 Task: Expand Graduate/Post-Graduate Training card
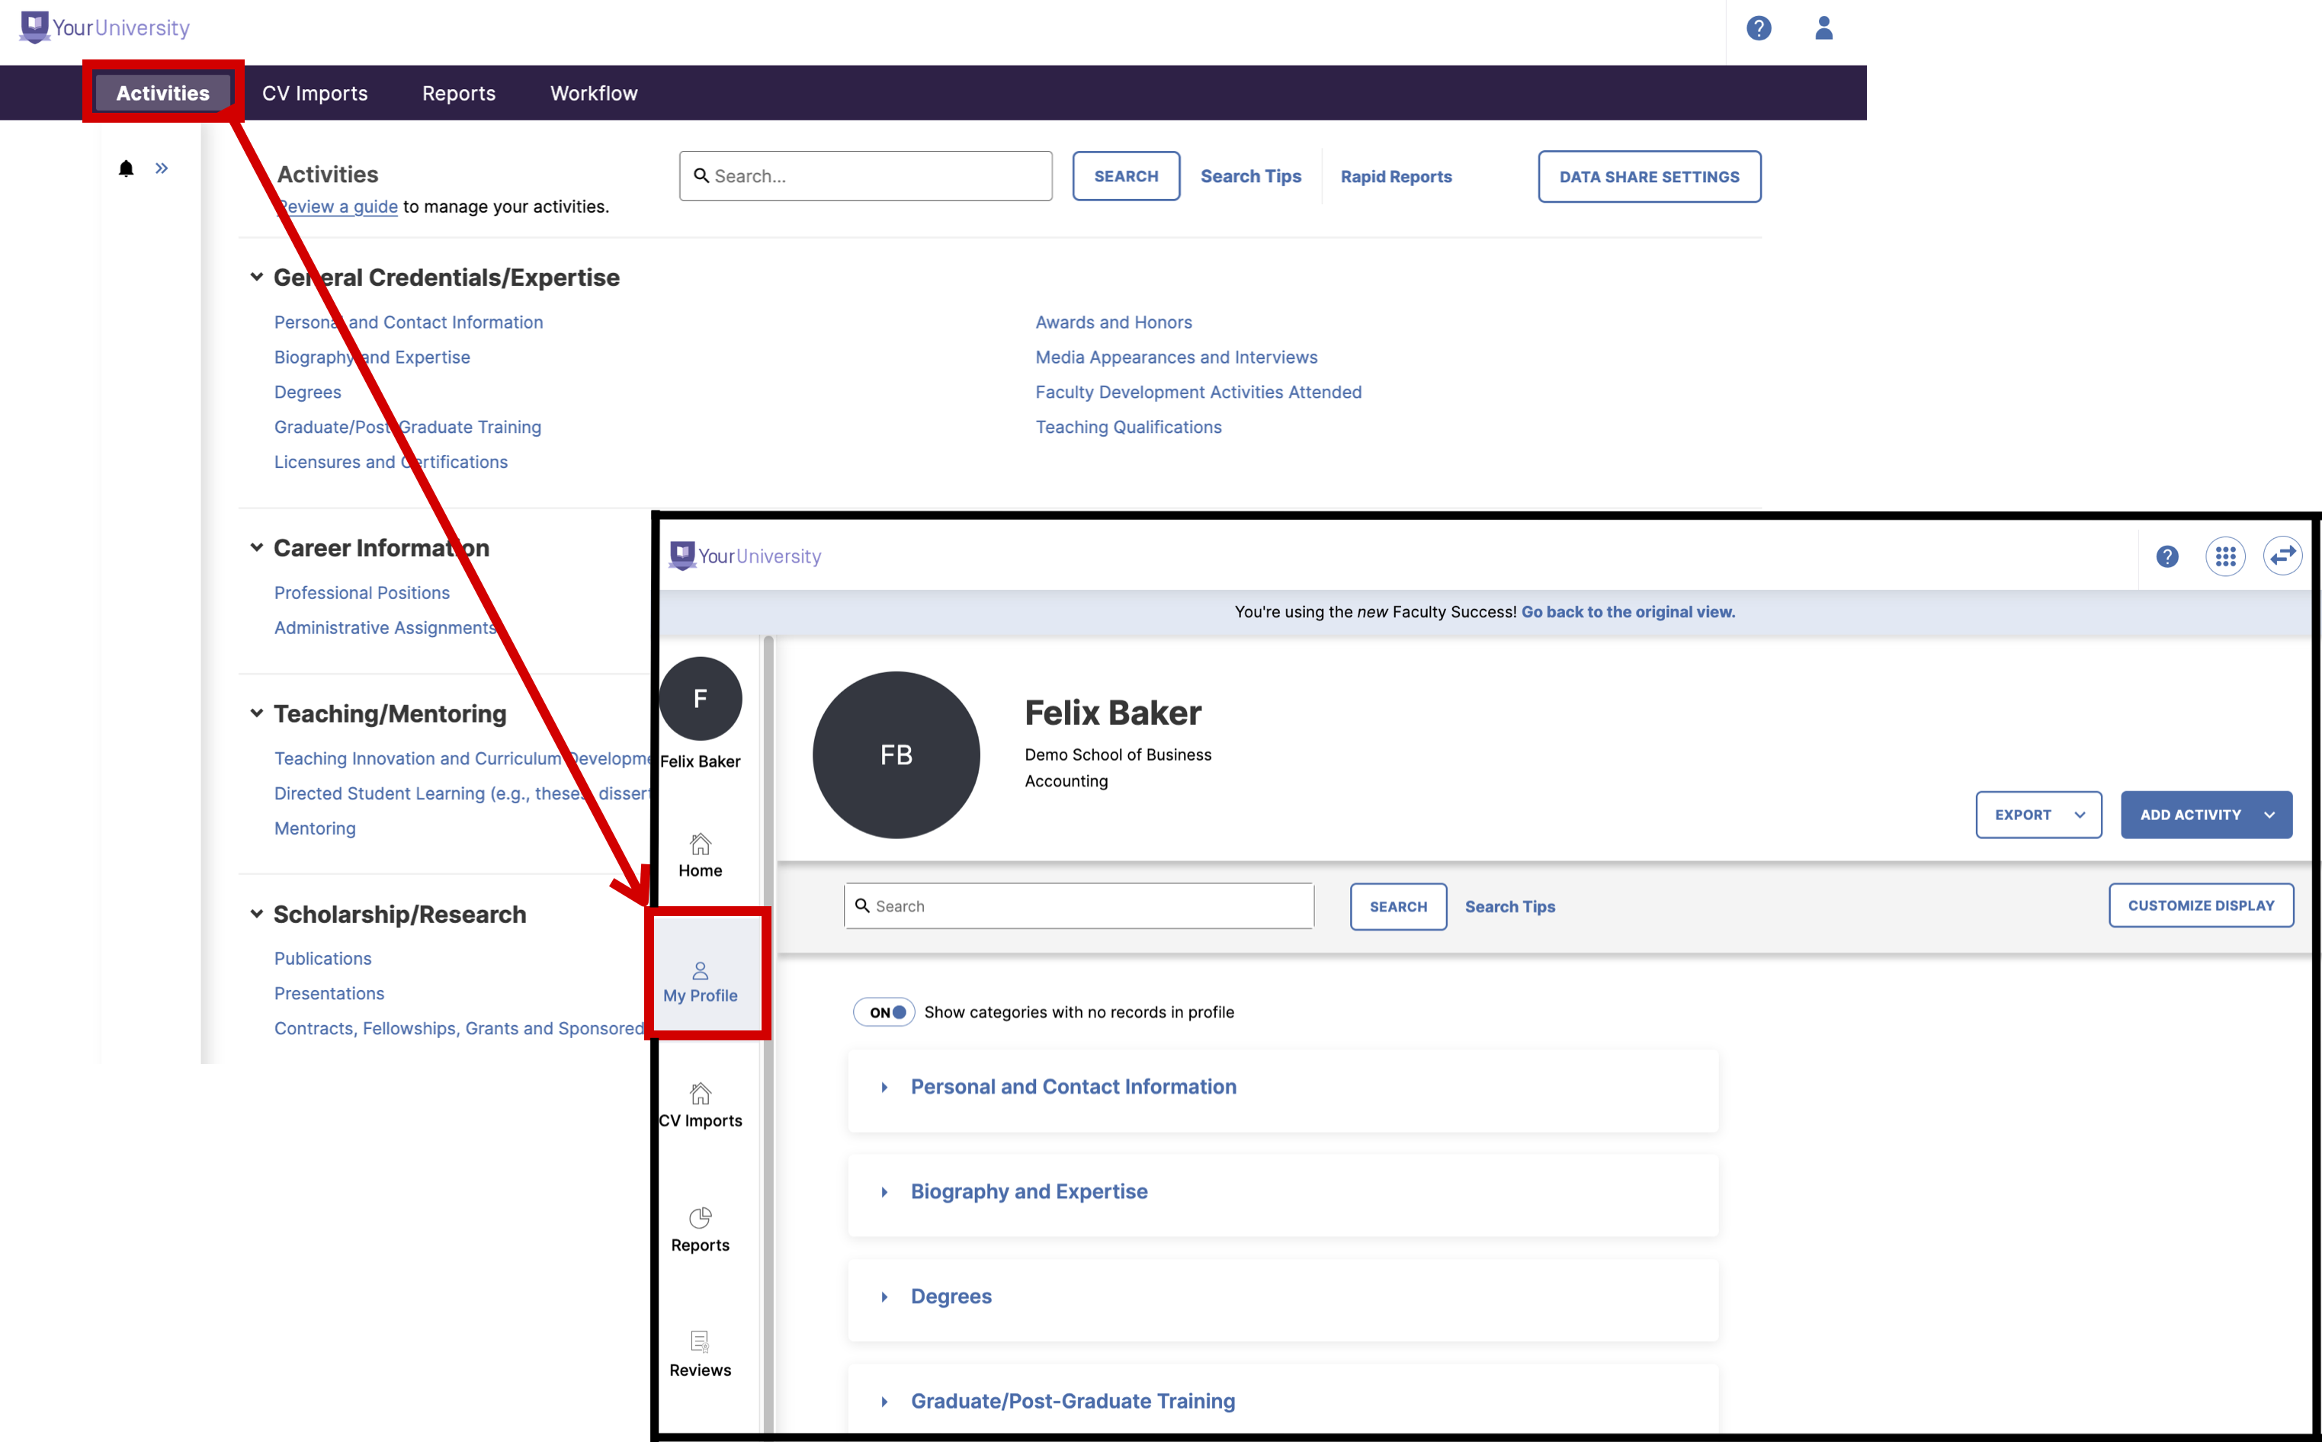pyautogui.click(x=1282, y=1401)
